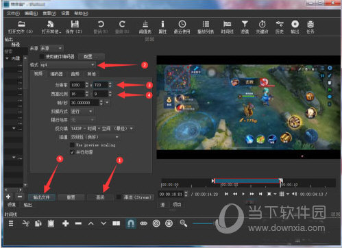Click the Open Other toolbar icon
Screen dimensions: 342x248
coord(51,24)
